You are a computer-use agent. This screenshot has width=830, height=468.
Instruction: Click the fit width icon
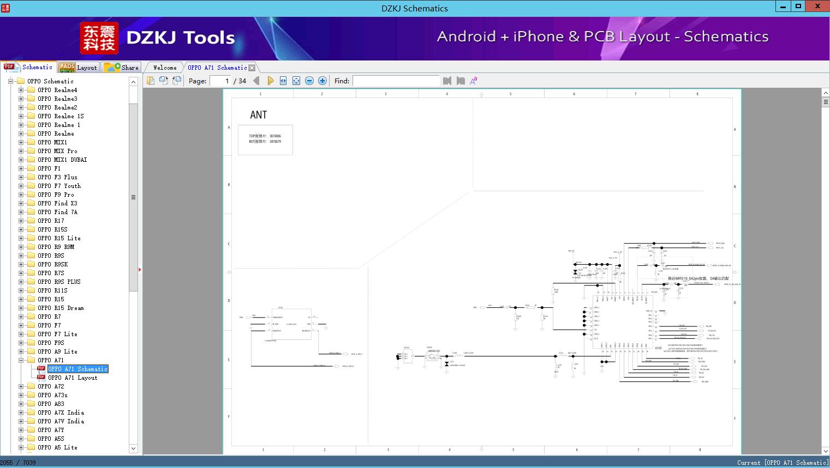tap(283, 81)
